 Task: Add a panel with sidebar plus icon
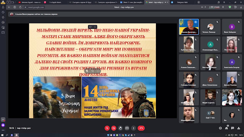tap(3, 119)
